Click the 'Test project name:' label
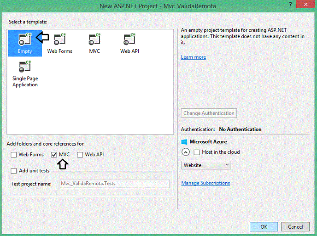Screen dimensions: 317x236 point(31,184)
